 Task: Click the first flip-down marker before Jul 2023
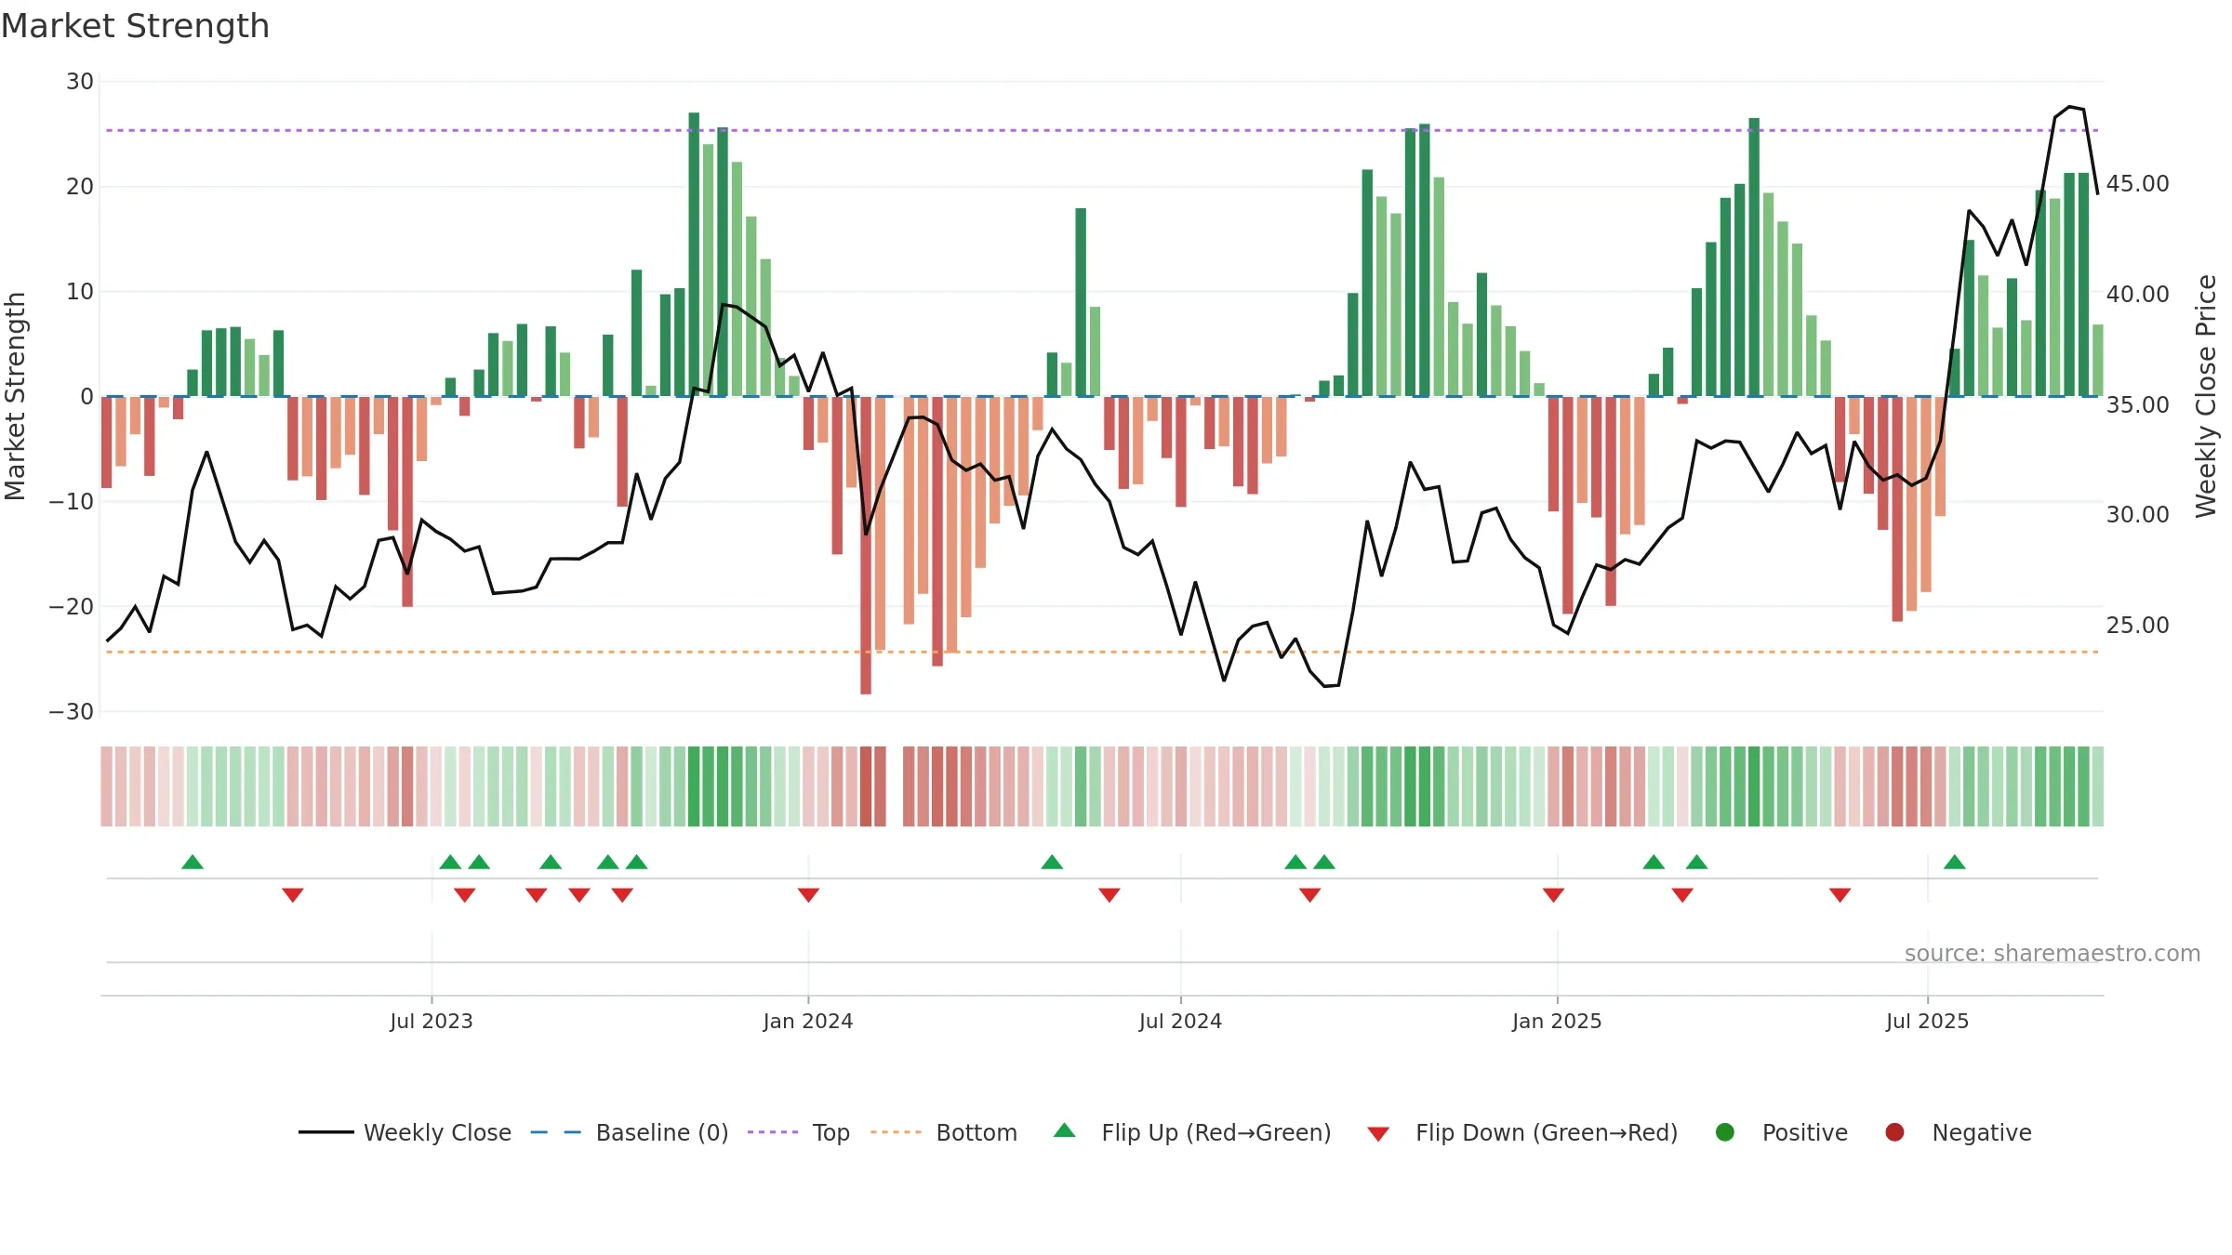[293, 895]
